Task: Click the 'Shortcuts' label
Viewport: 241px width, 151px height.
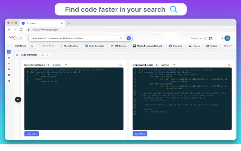Action: (20, 46)
